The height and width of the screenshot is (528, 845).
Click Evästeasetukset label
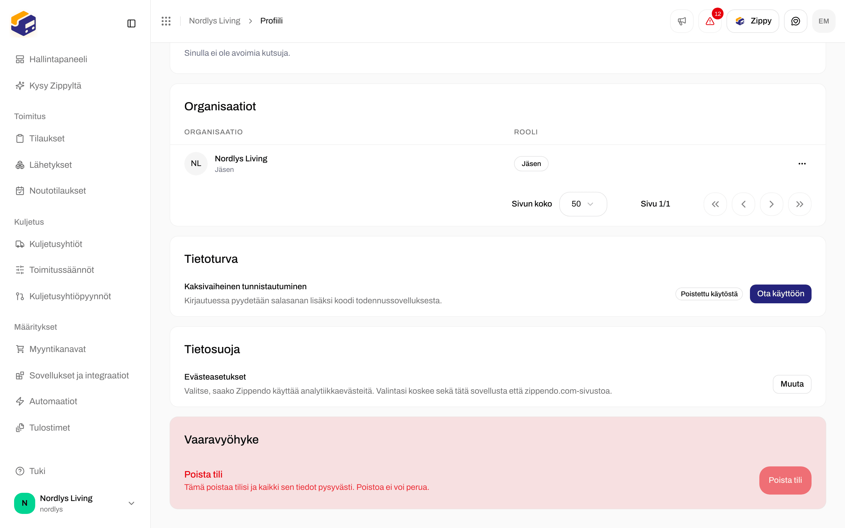coord(215,377)
